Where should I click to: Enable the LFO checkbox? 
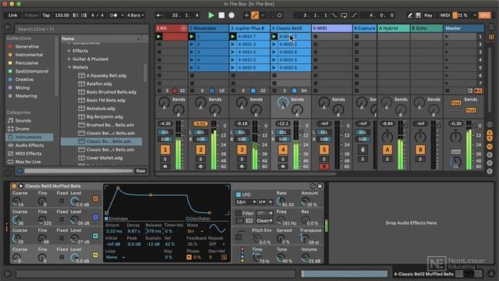(x=239, y=194)
